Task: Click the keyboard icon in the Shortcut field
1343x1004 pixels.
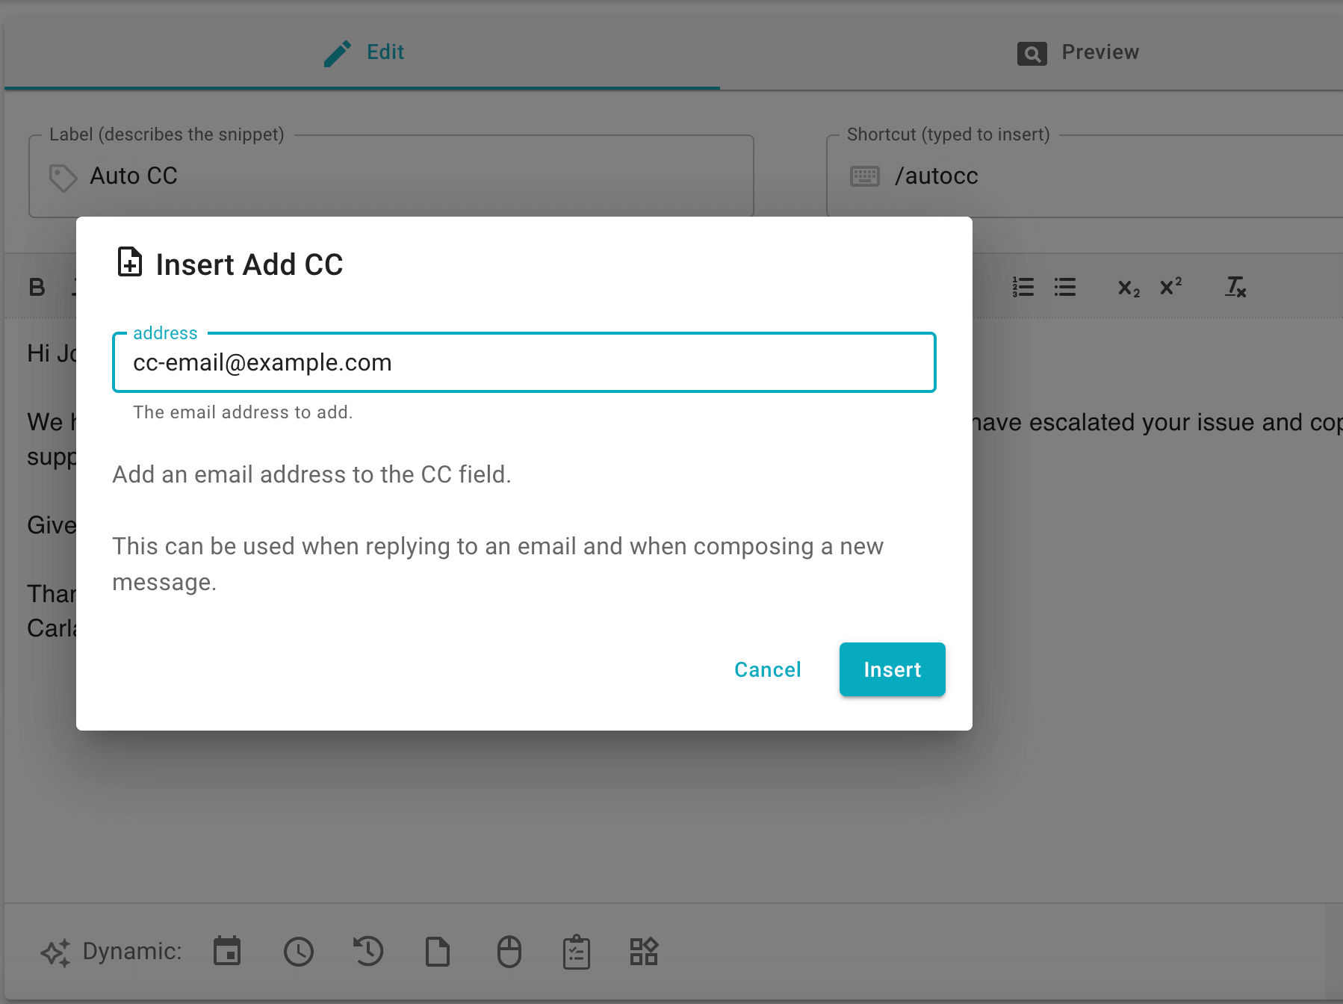Action: coord(864,176)
